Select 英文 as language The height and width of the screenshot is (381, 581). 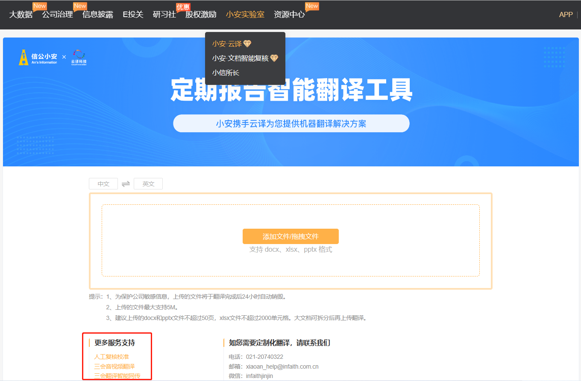pos(148,184)
